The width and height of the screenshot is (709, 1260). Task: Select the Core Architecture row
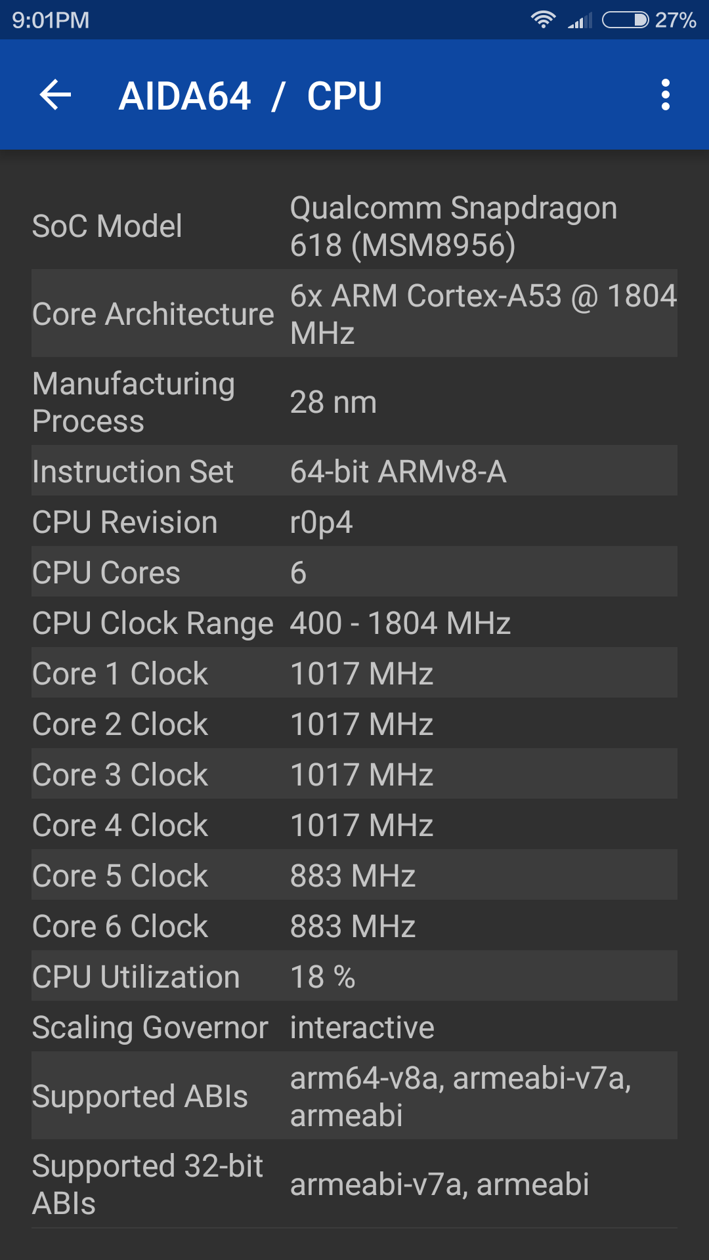354,313
